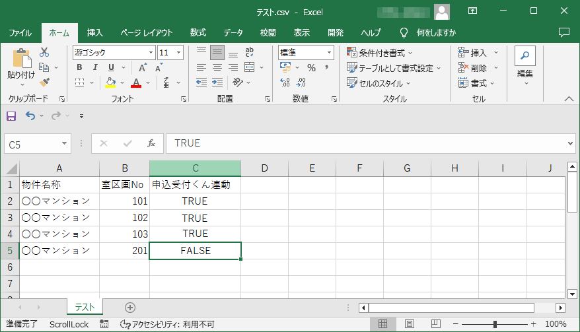Viewport: 580px width, 332px height.
Task: Click the Format Painter brush icon
Action: [44, 83]
